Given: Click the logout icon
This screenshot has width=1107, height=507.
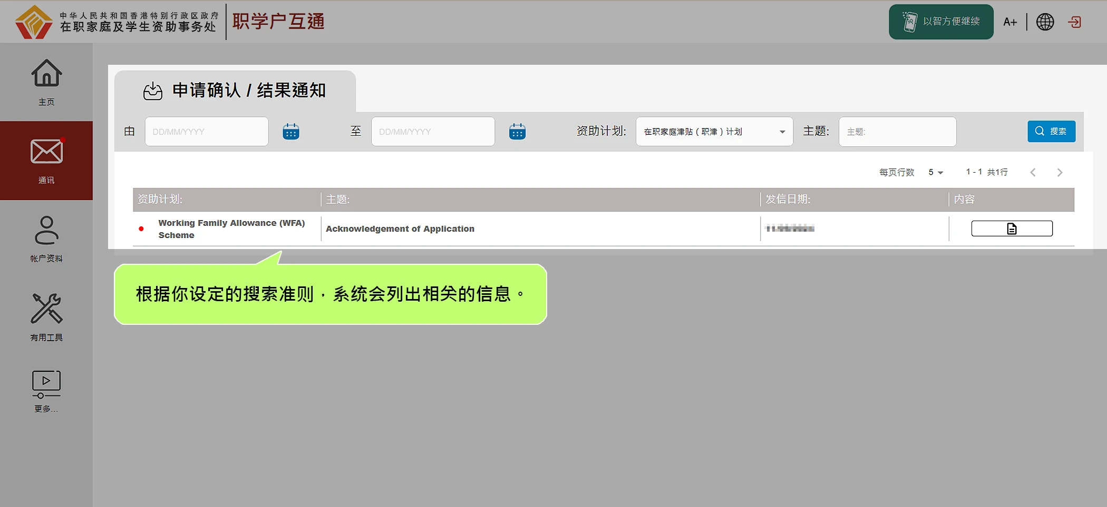Looking at the screenshot, I should (x=1075, y=22).
